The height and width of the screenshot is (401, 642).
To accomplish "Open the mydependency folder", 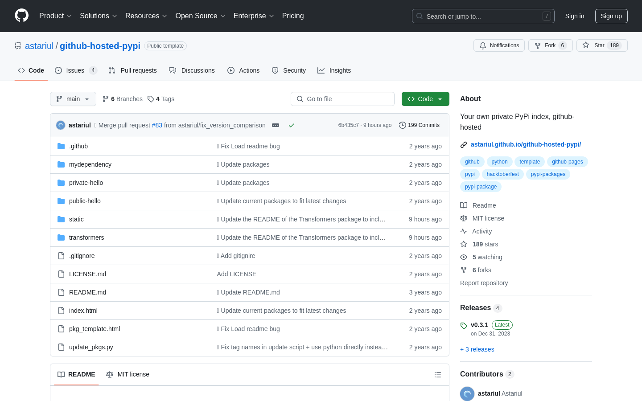I will 90,164.
